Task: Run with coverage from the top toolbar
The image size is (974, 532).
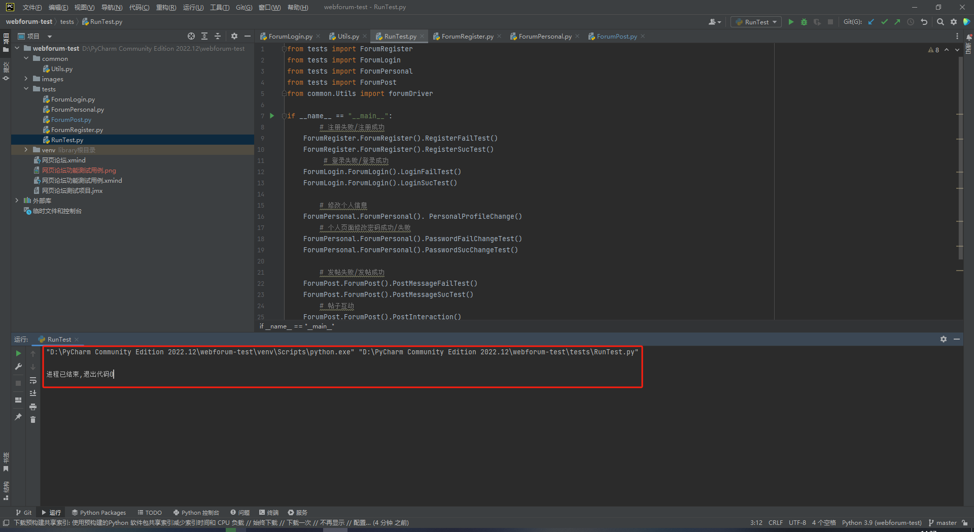Action: point(817,22)
